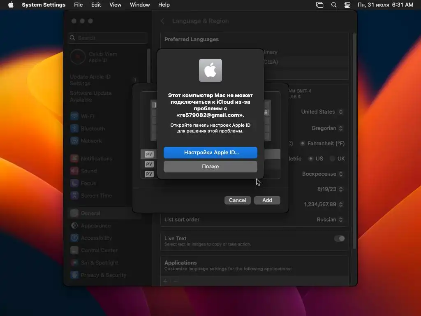Open the Russian list sort order dropdown
Screen dimensions: 421x316
tap(330, 220)
